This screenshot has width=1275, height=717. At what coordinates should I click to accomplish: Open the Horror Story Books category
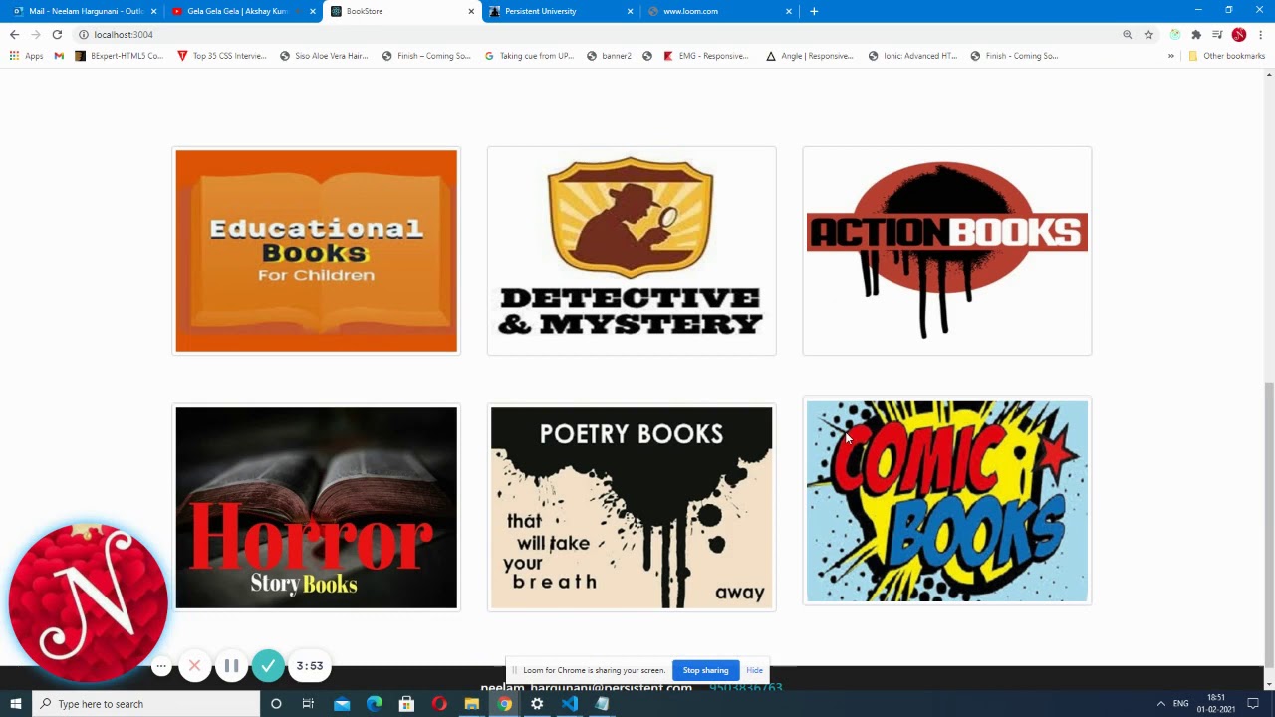[x=316, y=508]
